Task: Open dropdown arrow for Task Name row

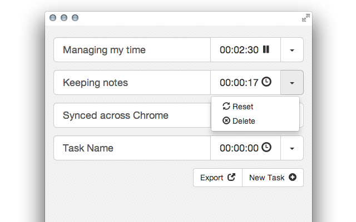Action: tap(292, 148)
